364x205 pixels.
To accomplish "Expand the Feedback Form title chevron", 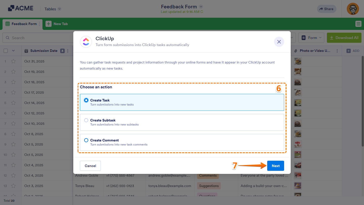I will 200,7.
